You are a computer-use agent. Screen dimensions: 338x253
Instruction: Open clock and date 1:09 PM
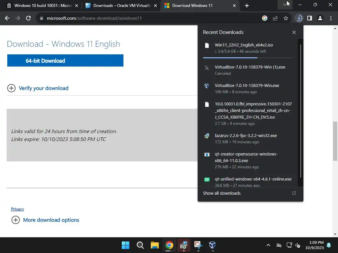pyautogui.click(x=315, y=245)
